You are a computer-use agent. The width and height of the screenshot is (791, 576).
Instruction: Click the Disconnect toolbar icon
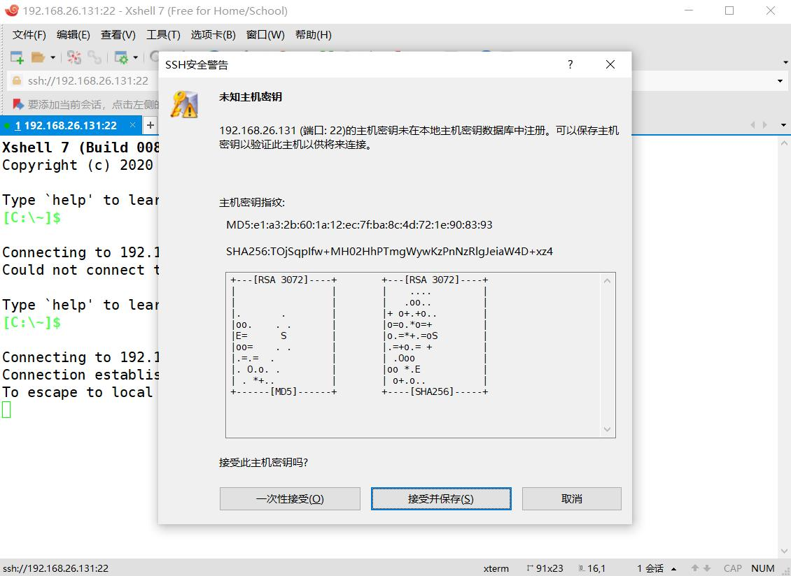click(x=74, y=57)
